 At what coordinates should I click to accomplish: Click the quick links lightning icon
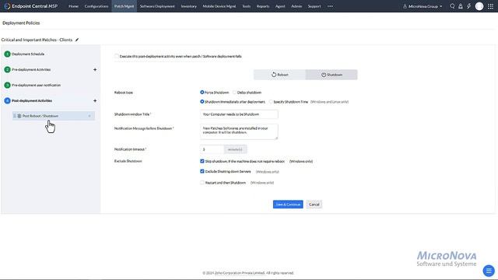468,6
